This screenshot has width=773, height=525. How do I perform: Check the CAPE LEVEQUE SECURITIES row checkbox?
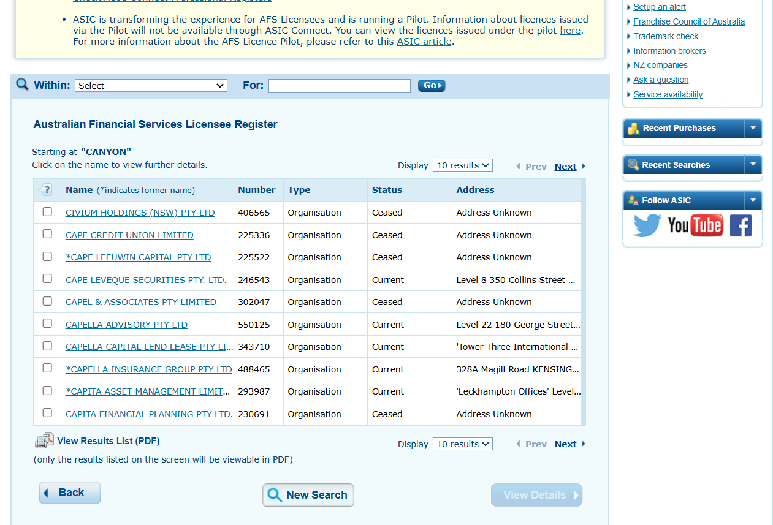47,278
